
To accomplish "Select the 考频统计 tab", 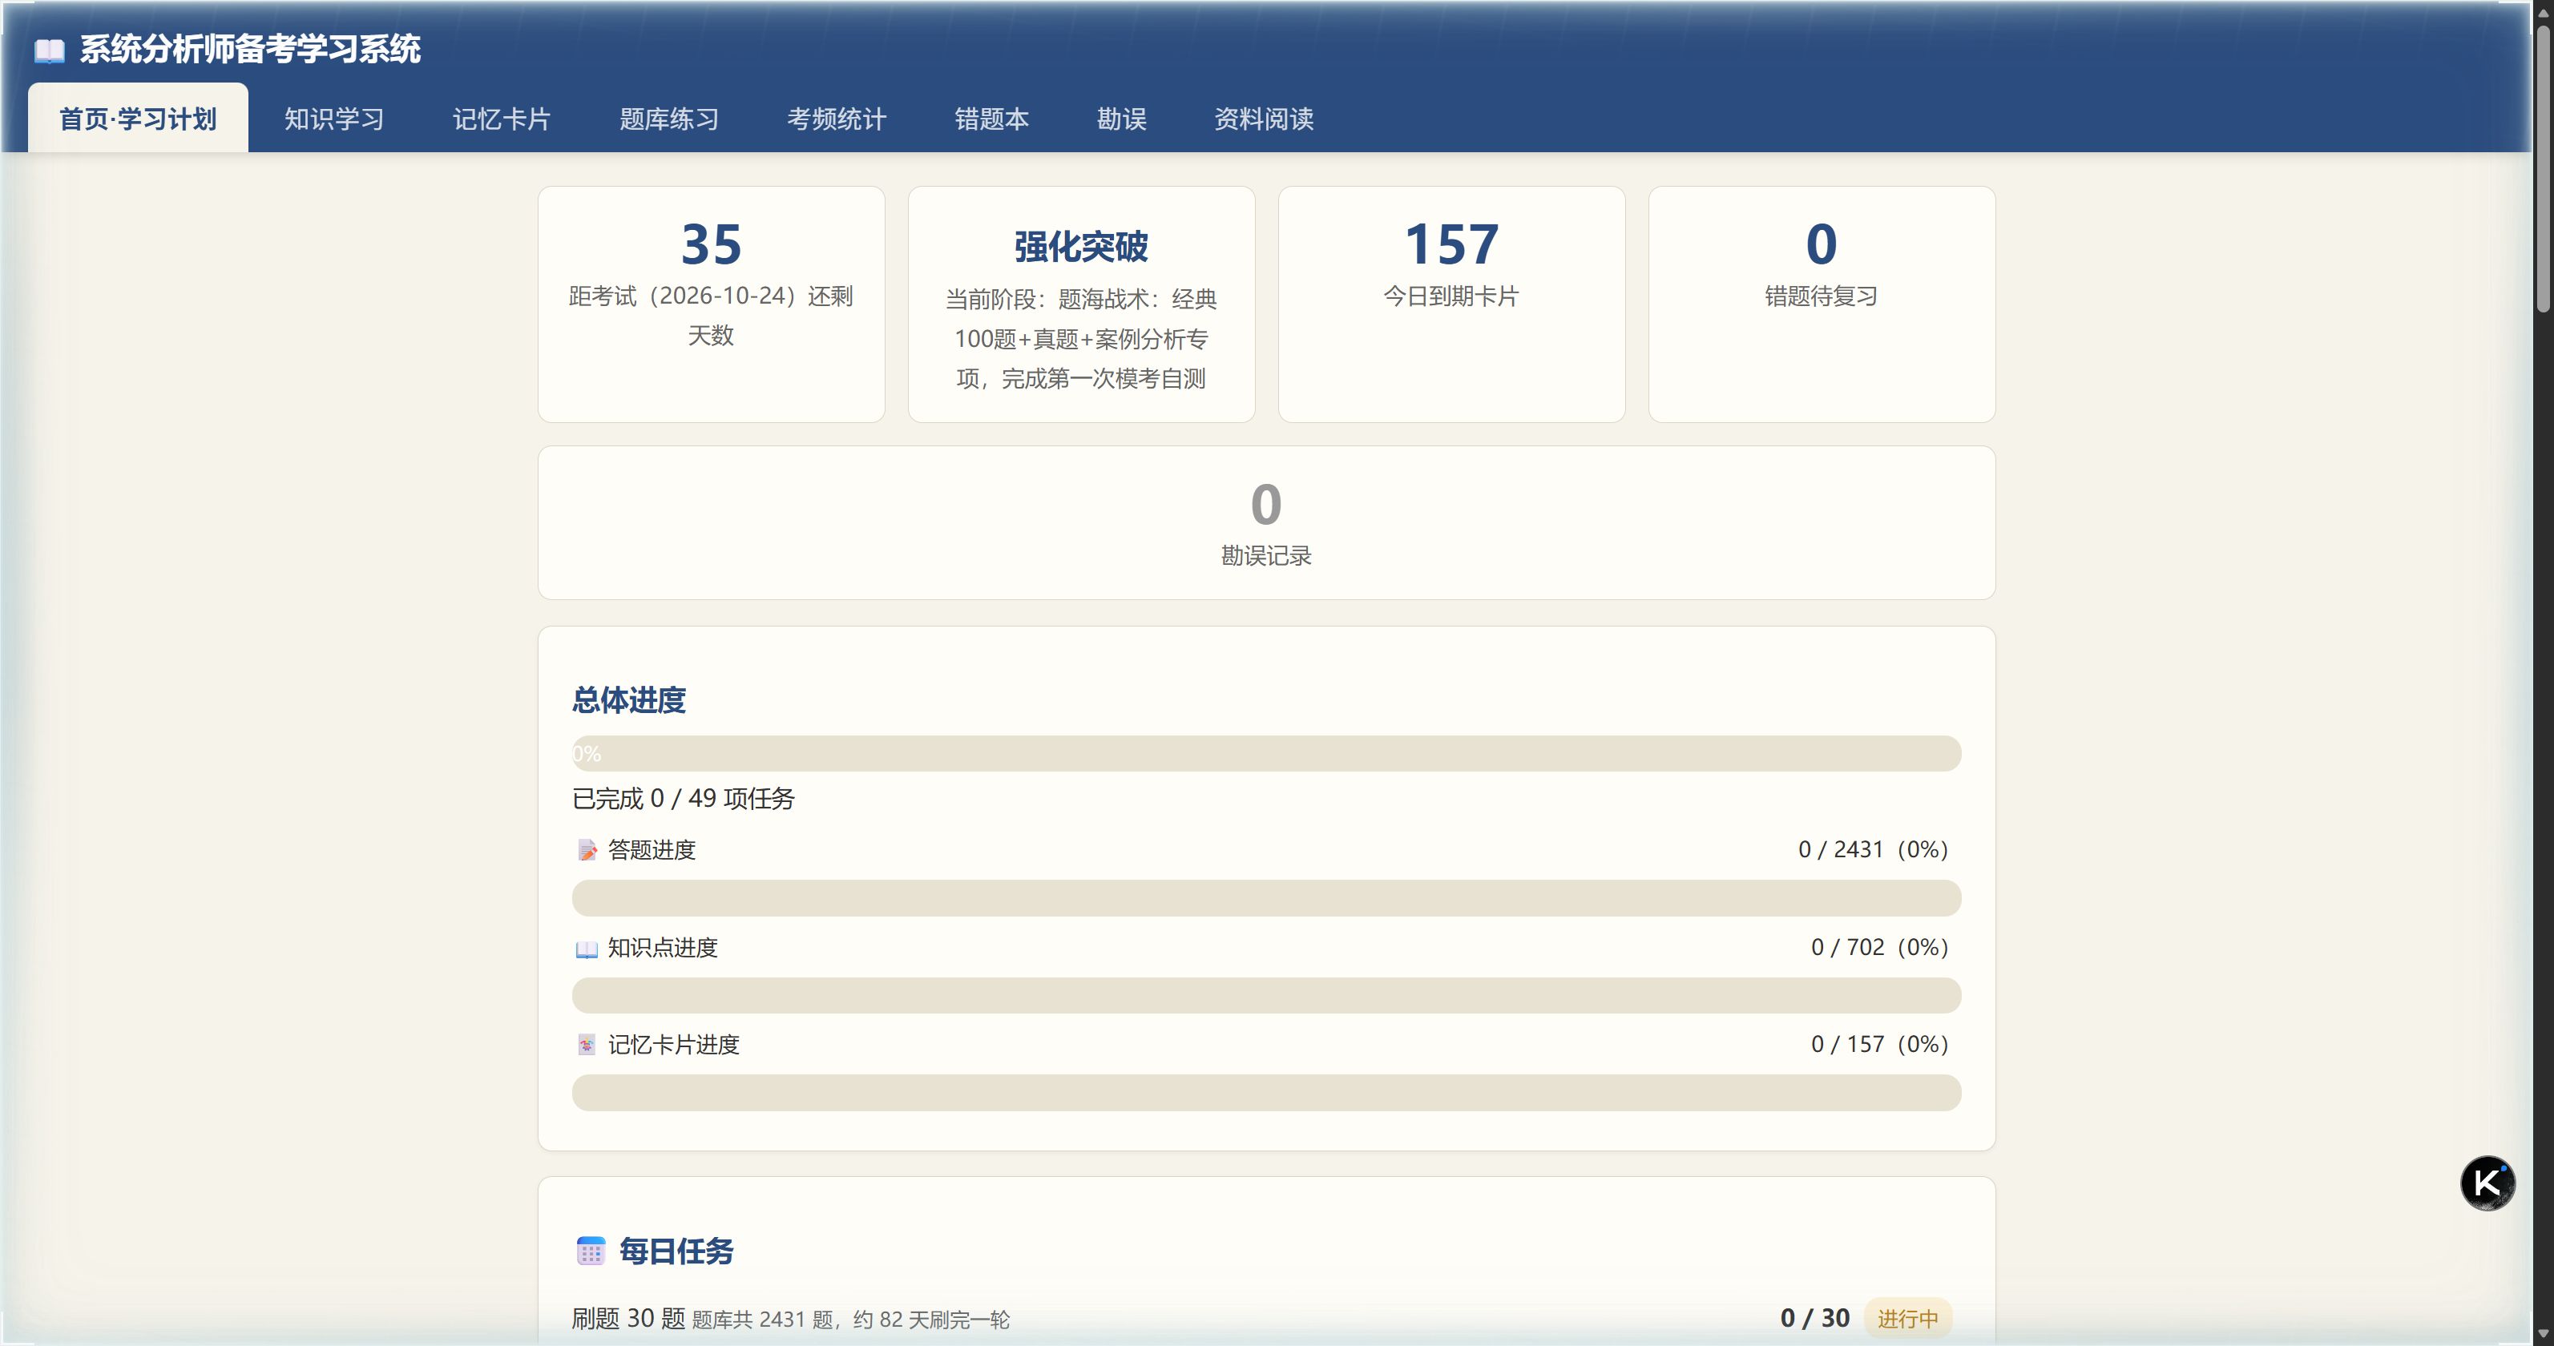I will click(837, 118).
